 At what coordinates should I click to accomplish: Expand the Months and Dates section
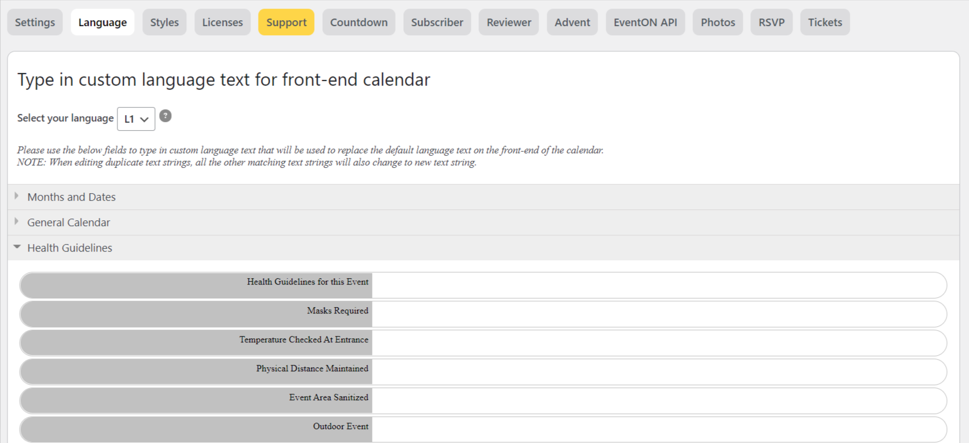point(484,197)
